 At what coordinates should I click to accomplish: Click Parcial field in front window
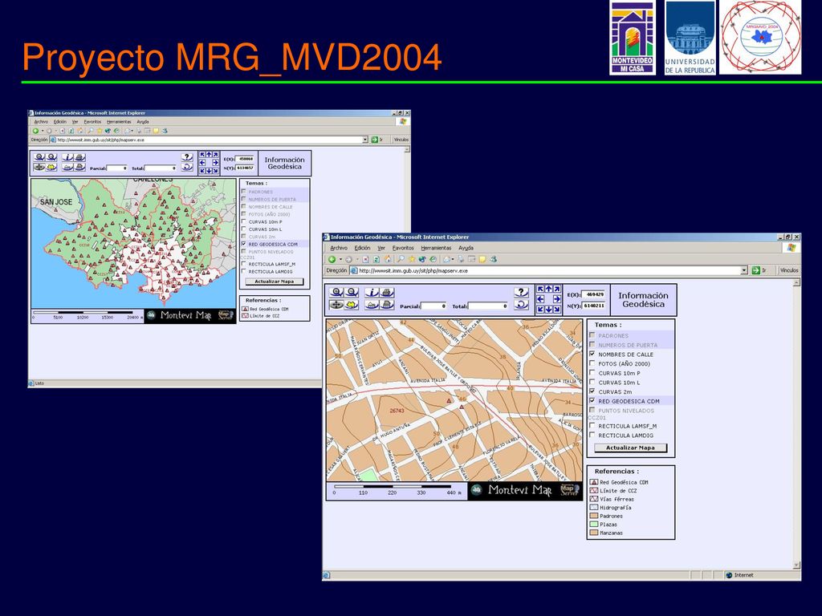coord(434,306)
